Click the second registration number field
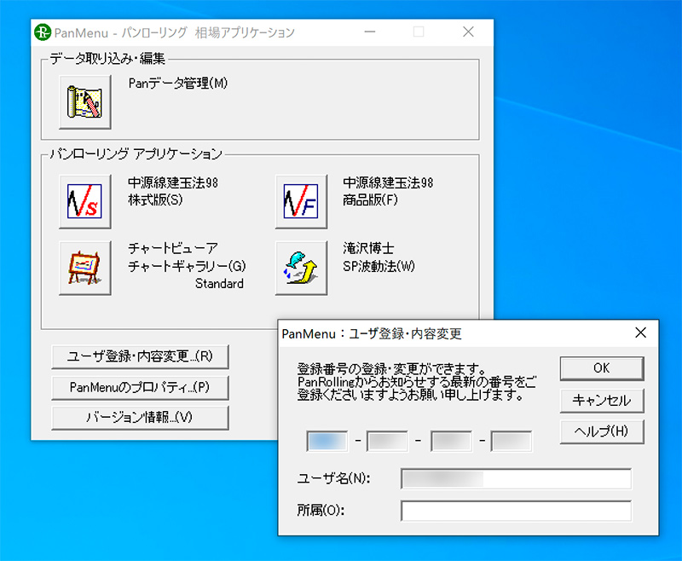The height and width of the screenshot is (561, 682). pos(388,440)
